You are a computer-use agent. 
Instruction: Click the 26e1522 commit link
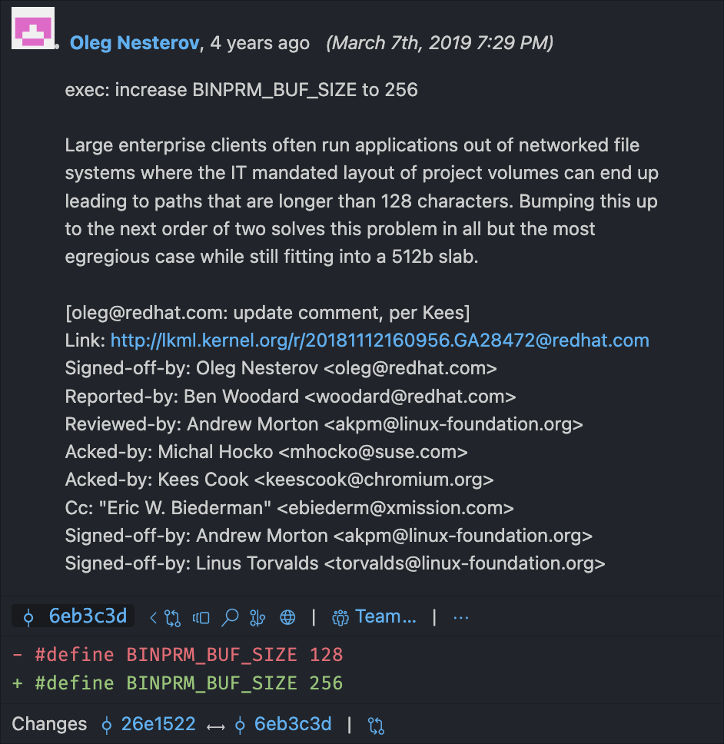pos(158,723)
